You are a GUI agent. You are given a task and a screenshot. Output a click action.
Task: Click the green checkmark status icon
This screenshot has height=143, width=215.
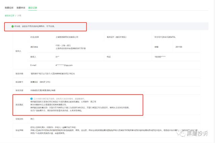pyautogui.click(x=12, y=26)
